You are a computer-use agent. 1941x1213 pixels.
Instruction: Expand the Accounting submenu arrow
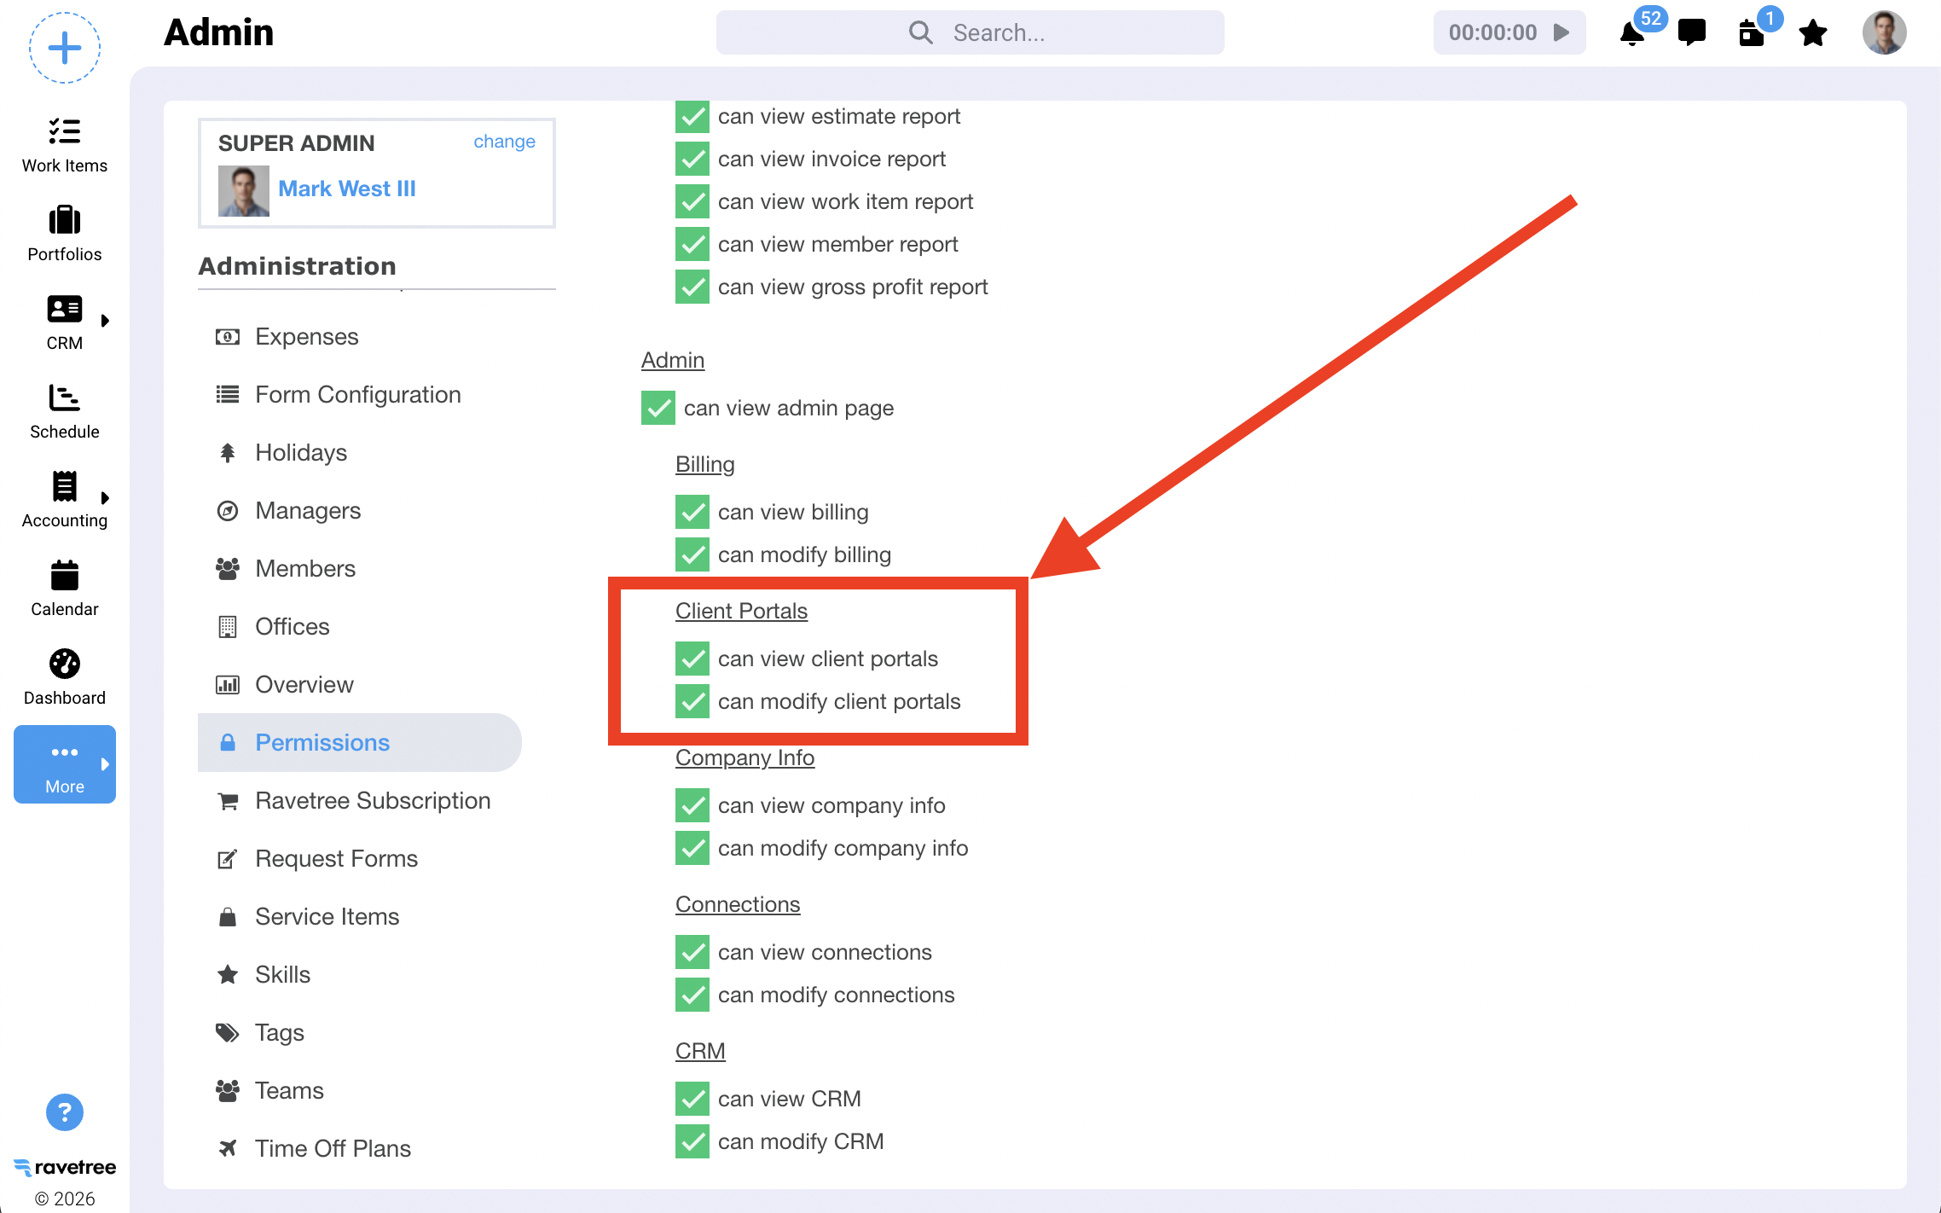(x=105, y=498)
